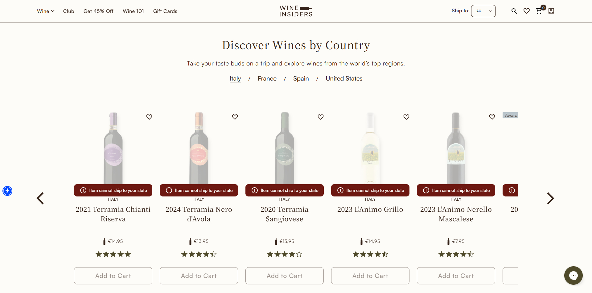
Task: Open your wishlist via the heart icon
Action: (527, 11)
